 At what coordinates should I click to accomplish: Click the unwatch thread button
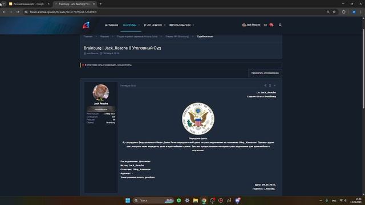[265, 73]
